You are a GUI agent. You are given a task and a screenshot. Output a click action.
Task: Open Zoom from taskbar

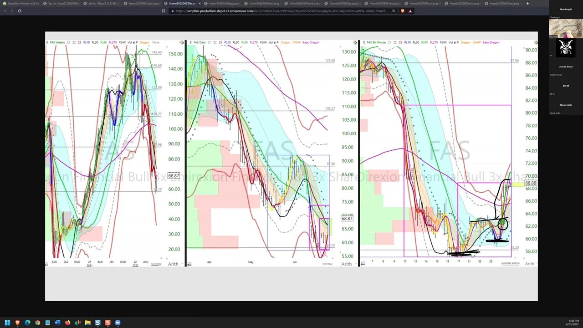(x=118, y=323)
